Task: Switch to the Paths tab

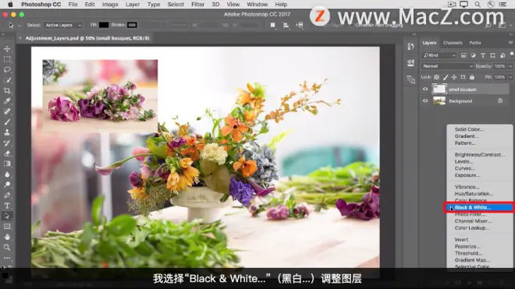Action: click(475, 43)
